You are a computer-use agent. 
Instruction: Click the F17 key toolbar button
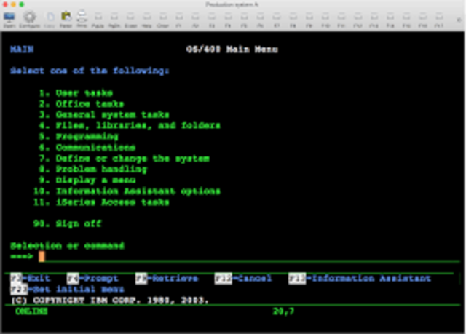coord(439,20)
